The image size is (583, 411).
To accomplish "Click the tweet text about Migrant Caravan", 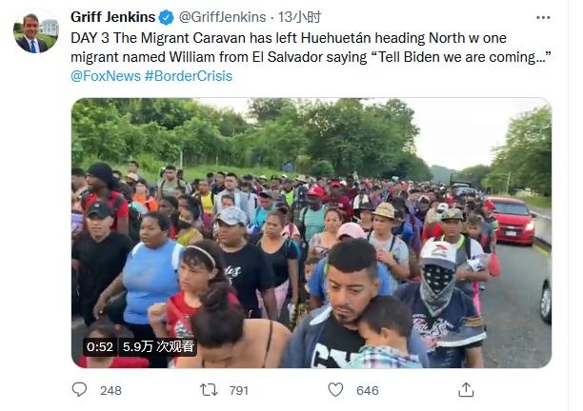I will click(311, 48).
